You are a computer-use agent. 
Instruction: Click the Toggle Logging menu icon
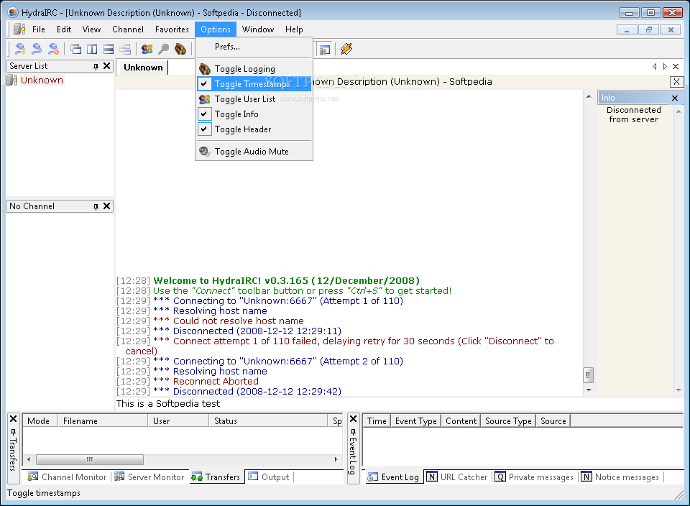[x=205, y=69]
